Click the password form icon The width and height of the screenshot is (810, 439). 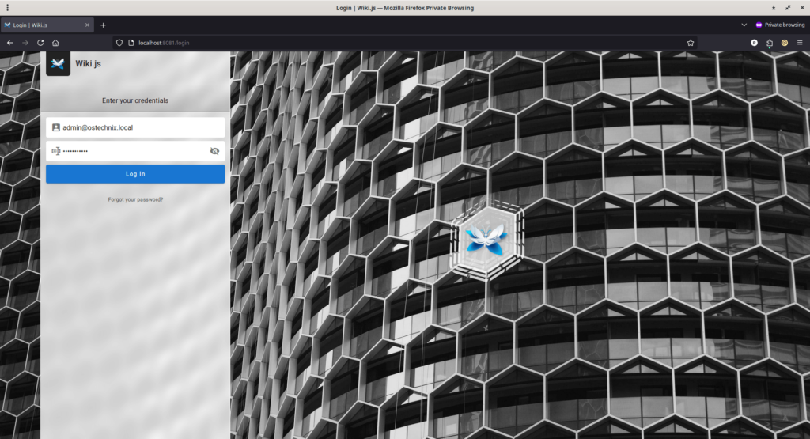56,151
